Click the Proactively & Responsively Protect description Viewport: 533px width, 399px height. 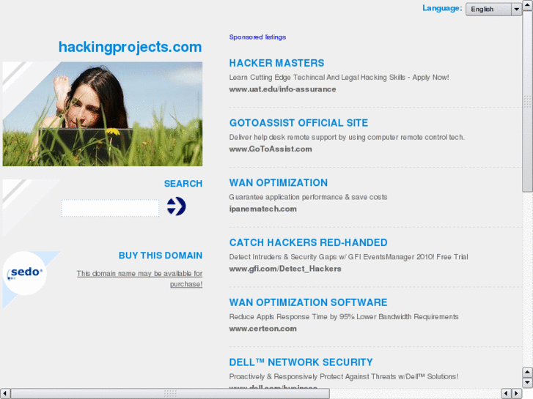point(344,376)
